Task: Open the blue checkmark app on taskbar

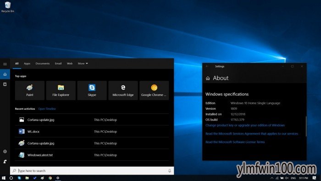Action: (x=35, y=178)
